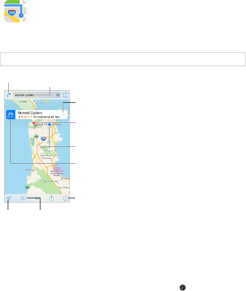Image resolution: width=246 pixels, height=291 pixels.
Task: Tap the car driving-time icon on banner
Action: tap(11, 114)
